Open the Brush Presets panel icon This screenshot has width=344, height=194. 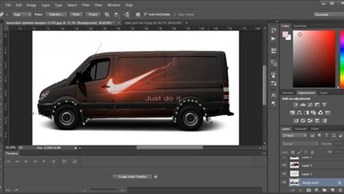pyautogui.click(x=274, y=84)
